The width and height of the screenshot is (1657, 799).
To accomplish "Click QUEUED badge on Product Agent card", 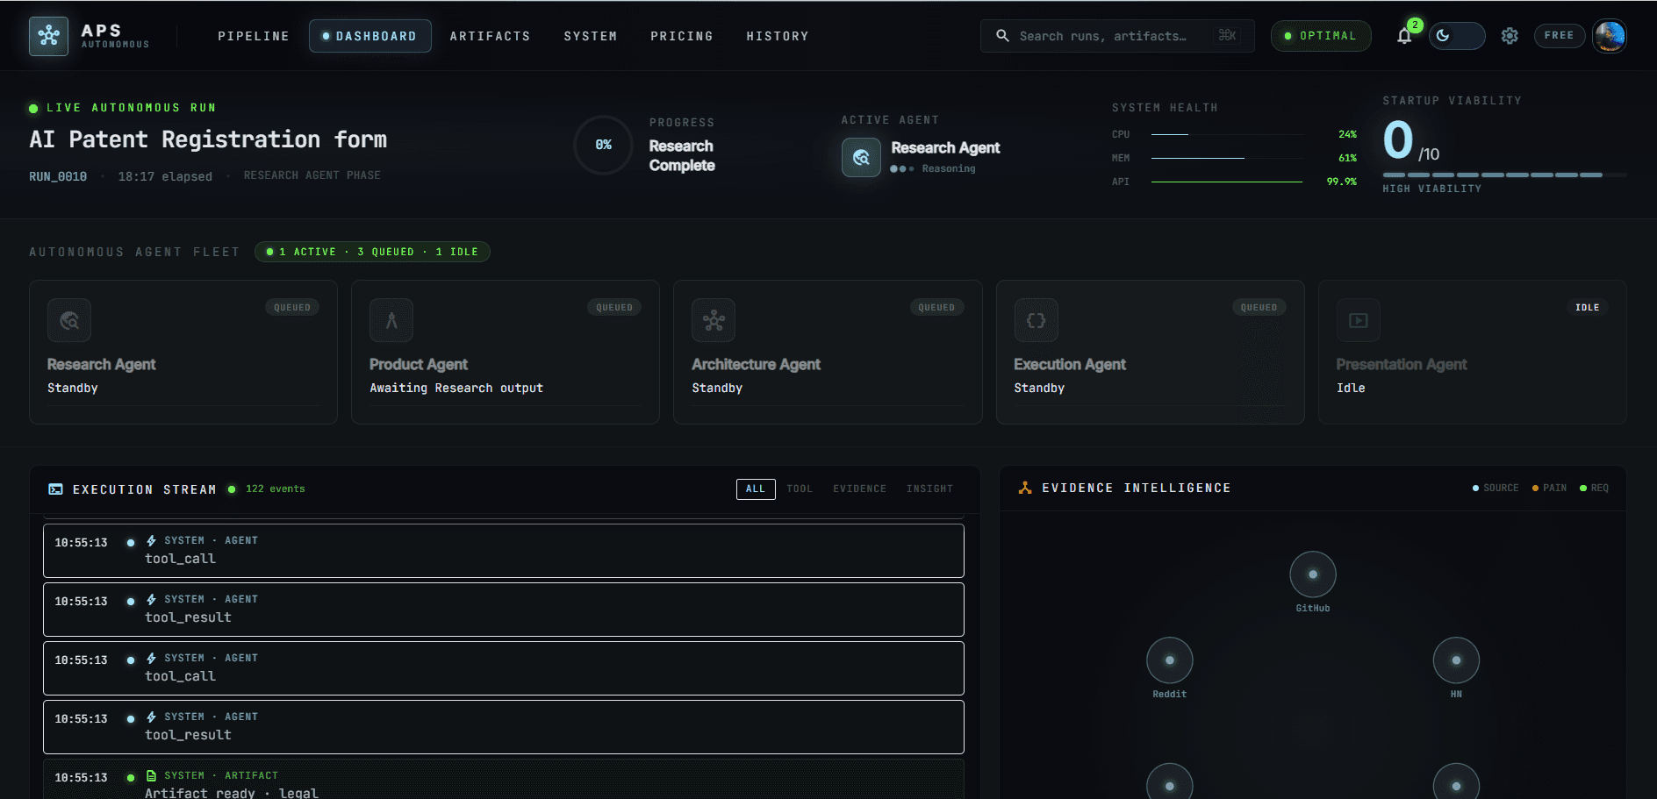I will click(x=614, y=308).
